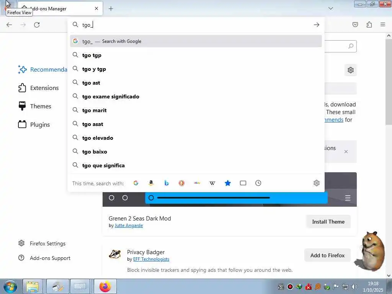Screen dimensions: 392x294
Task: Click in the address bar text field
Action: coord(196,25)
